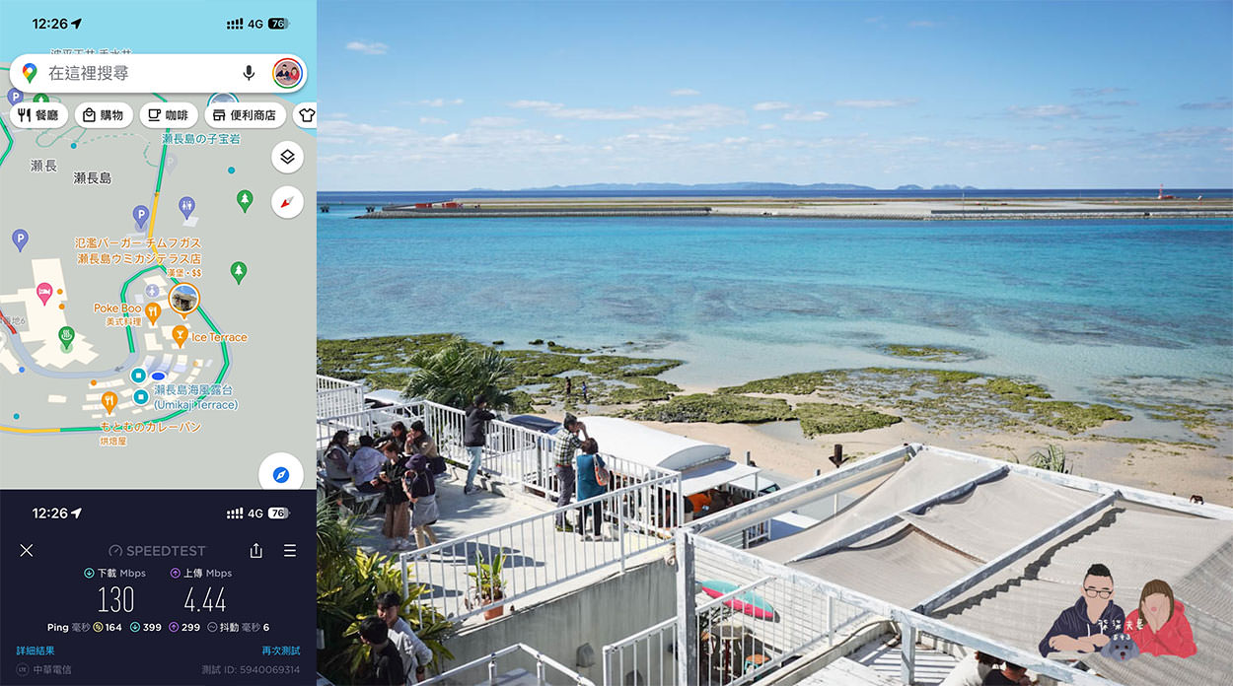
Task: Close the Speedtest results with X icon
Action: click(x=27, y=551)
